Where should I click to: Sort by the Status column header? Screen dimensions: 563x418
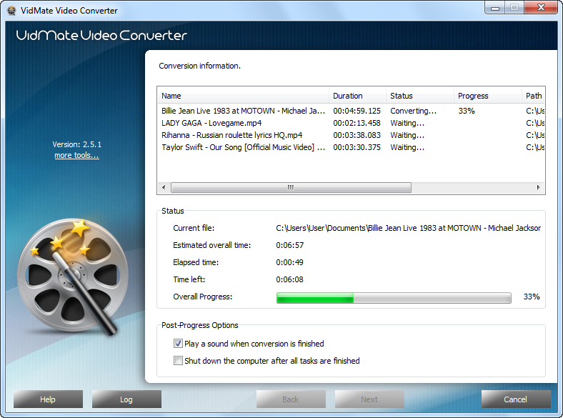coord(420,96)
